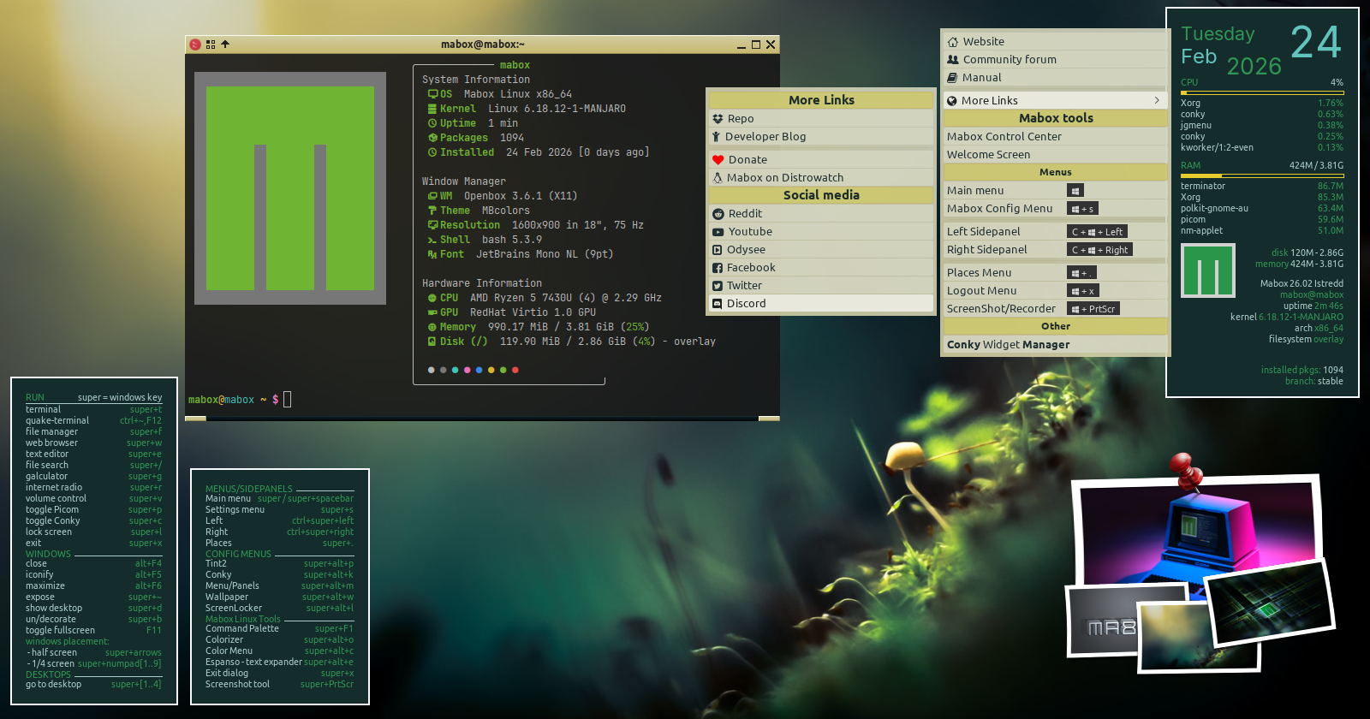1370x719 pixels.
Task: Click the grid icon in terminal title bar
Action: (x=211, y=45)
